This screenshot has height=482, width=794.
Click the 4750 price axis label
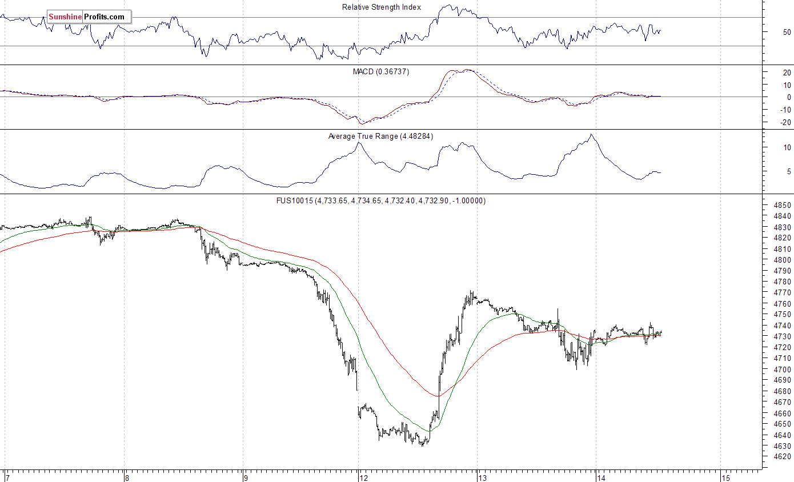pos(783,315)
